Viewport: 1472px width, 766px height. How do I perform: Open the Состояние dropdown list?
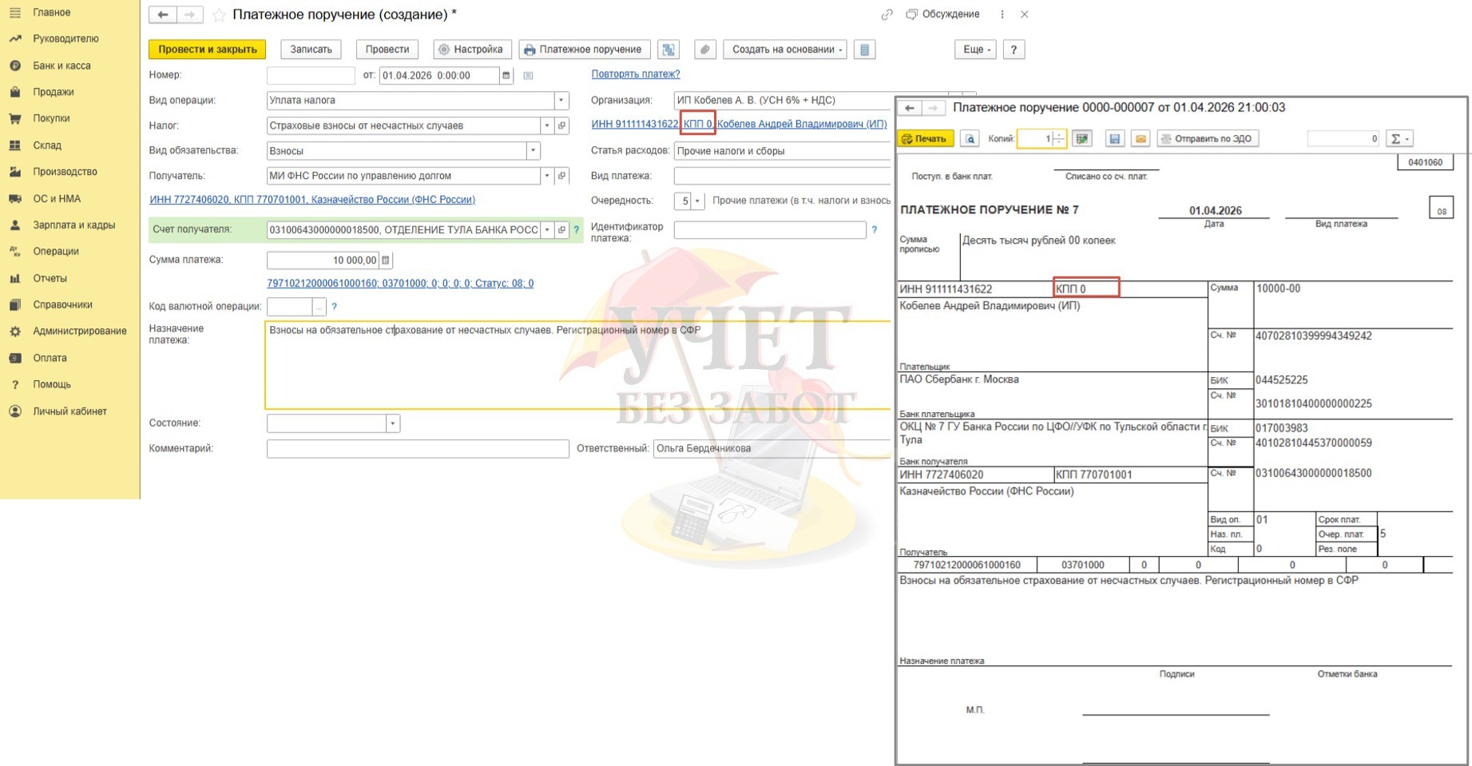coord(392,423)
